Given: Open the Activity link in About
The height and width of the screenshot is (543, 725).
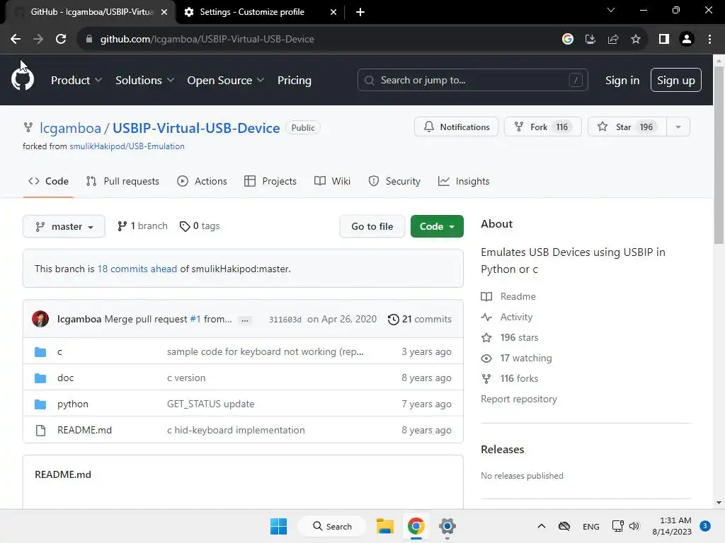Looking at the screenshot, I should (507, 317).
